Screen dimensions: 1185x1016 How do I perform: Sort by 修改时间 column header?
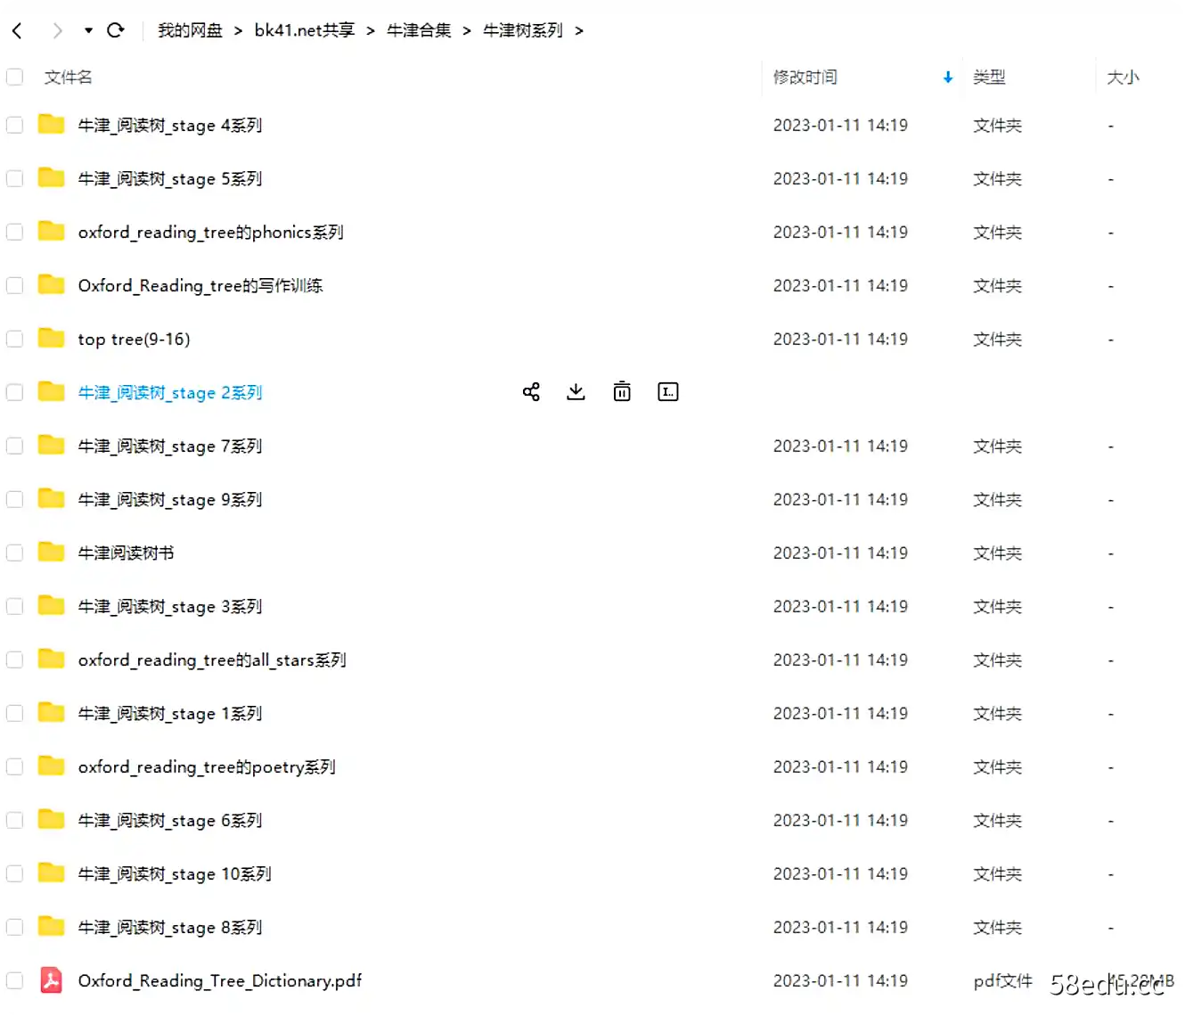coord(805,78)
